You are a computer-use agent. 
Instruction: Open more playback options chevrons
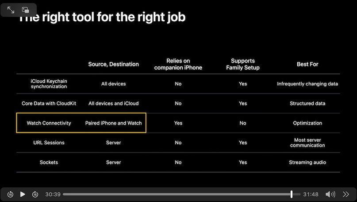pos(346,194)
